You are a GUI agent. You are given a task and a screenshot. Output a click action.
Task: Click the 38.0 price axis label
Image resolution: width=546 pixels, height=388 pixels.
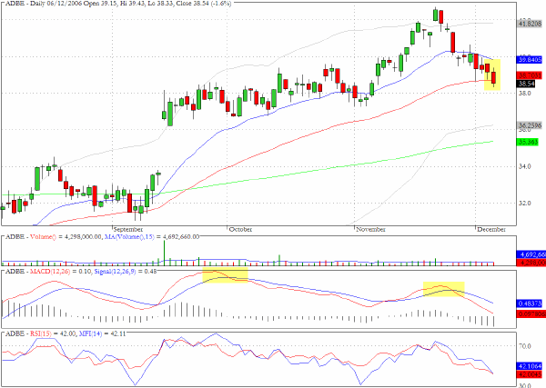(524, 93)
